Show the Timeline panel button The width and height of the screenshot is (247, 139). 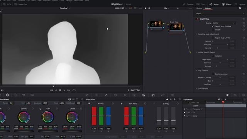(188, 4)
